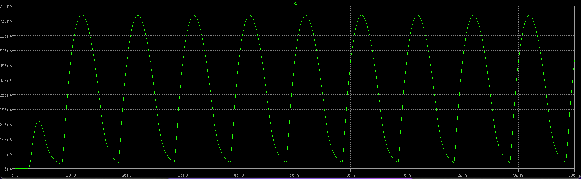
Task: Click the 630mA vertical axis label
Action: pyautogui.click(x=6, y=36)
